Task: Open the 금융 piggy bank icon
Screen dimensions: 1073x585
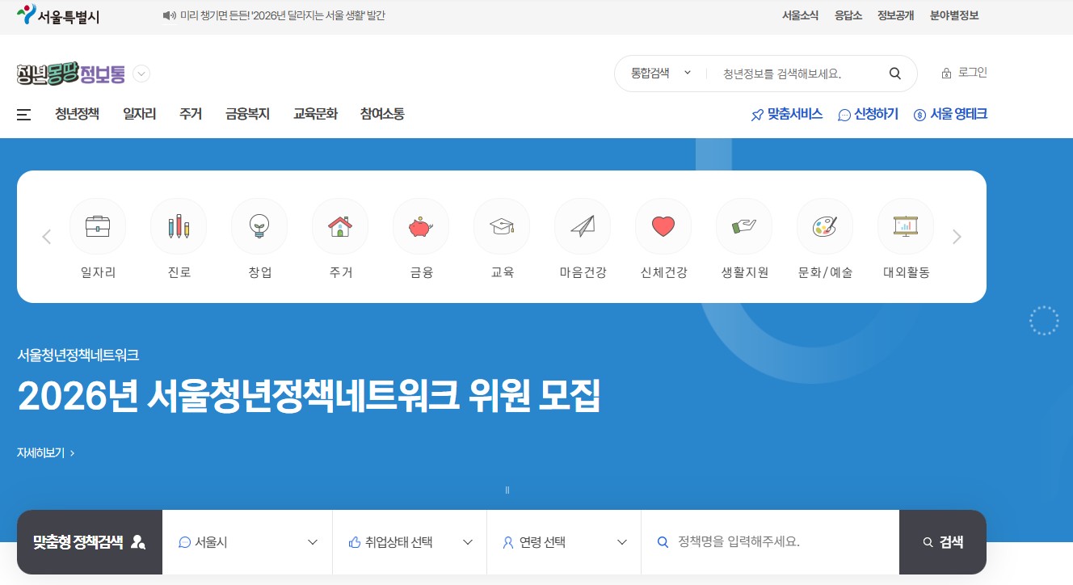Action: (x=421, y=226)
